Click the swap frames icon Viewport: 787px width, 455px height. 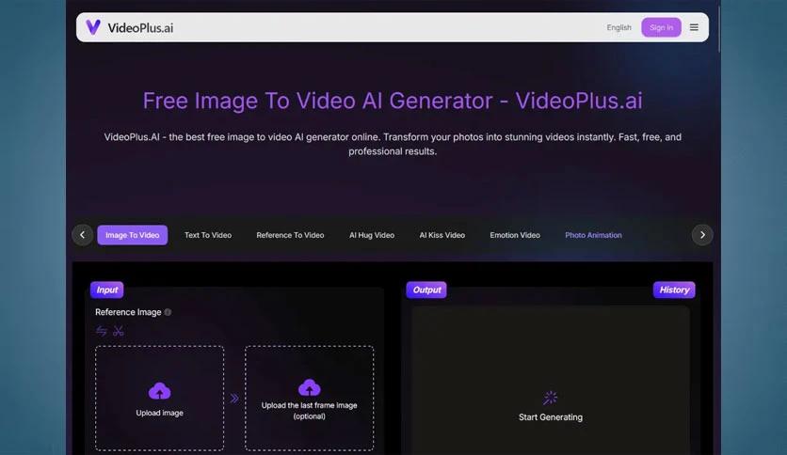[102, 331]
